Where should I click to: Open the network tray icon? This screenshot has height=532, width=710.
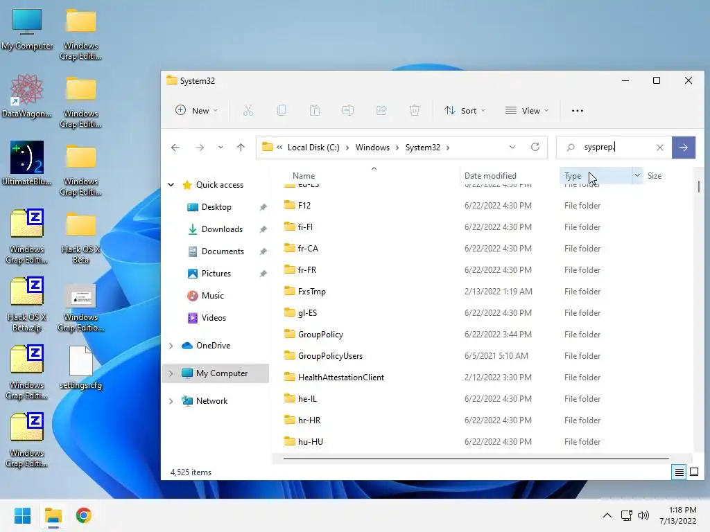627,515
